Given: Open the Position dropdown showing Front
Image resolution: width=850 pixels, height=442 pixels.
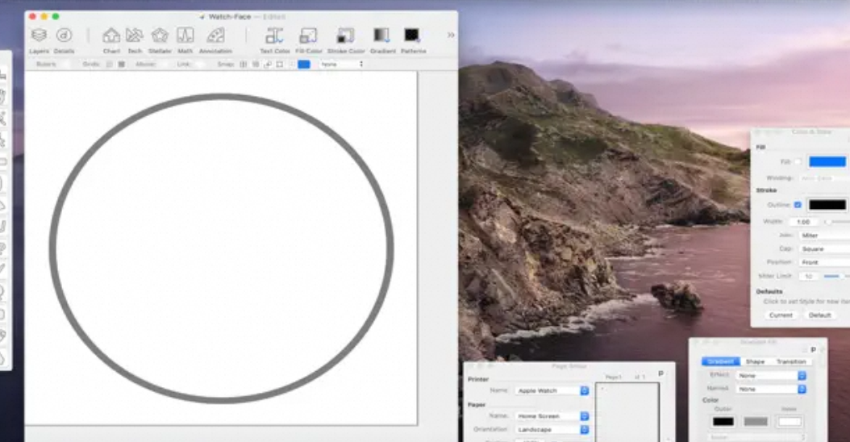Looking at the screenshot, I should 824,262.
